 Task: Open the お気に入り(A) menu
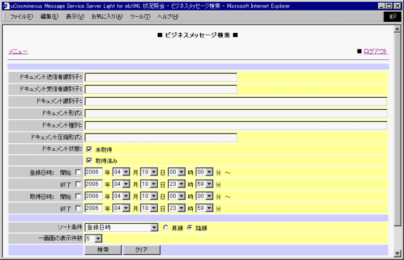point(107,17)
